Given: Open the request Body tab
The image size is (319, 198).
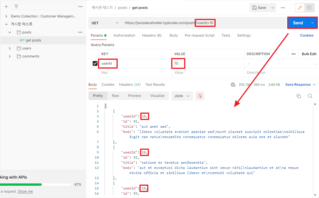Looking at the screenshot, I should tap(174, 35).
